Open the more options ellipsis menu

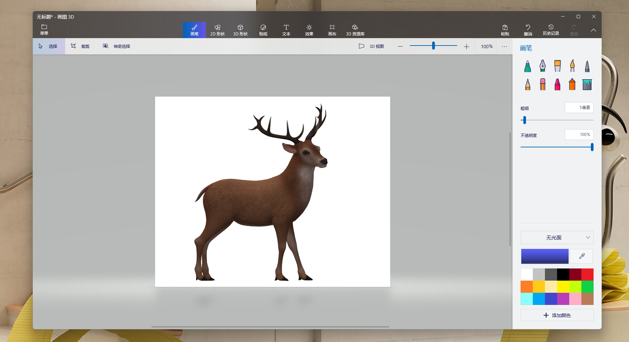click(x=504, y=47)
